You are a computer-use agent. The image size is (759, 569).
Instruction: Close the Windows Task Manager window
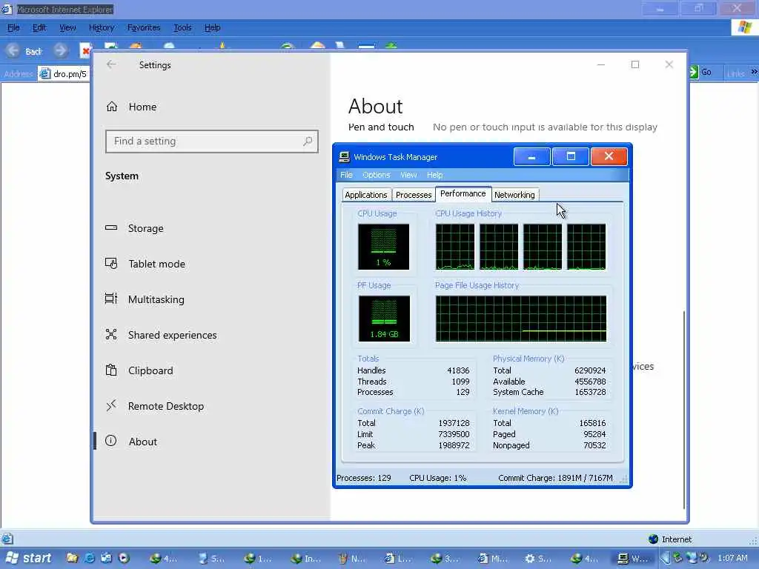pos(609,157)
